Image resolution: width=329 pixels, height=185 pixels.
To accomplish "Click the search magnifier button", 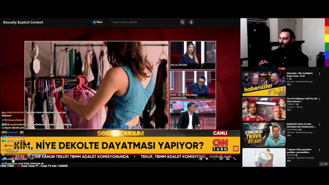I will tap(182, 22).
